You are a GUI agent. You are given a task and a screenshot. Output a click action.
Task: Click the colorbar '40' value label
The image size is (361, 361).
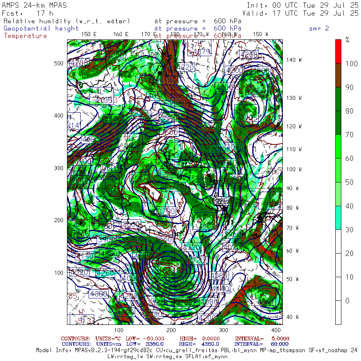tap(349, 206)
